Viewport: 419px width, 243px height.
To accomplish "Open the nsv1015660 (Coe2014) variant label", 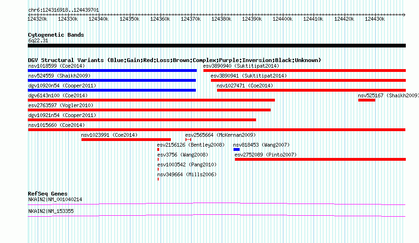I will point(56,125).
